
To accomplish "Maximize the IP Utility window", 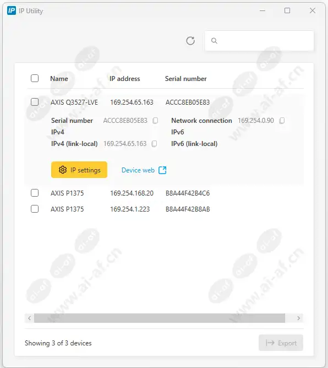I will pos(287,10).
